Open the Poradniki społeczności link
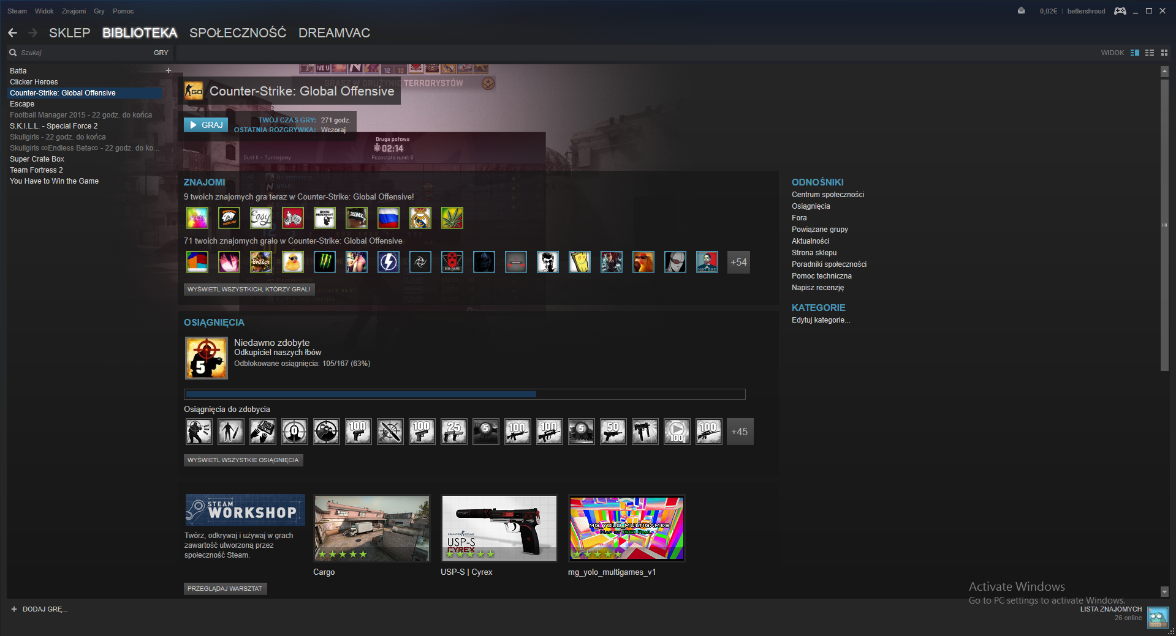Image resolution: width=1176 pixels, height=636 pixels. click(x=829, y=264)
